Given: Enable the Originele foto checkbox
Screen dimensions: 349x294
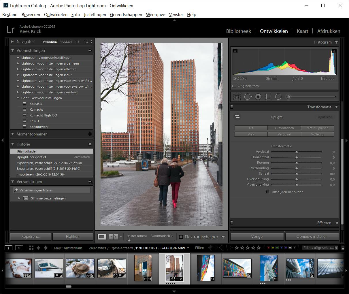Looking at the screenshot, I should [234, 86].
